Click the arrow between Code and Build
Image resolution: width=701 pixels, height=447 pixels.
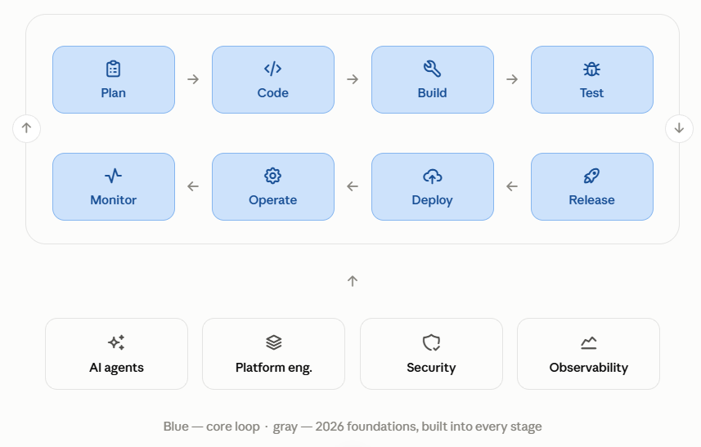353,79
